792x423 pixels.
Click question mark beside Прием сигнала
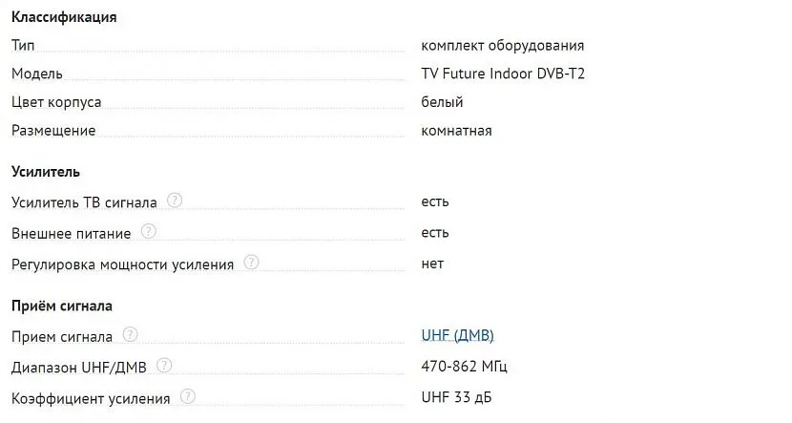130,335
